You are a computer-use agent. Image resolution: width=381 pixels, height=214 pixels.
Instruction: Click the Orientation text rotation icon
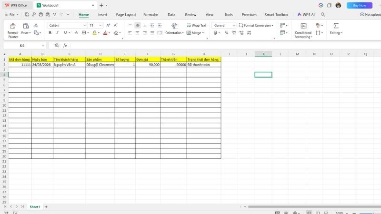click(x=174, y=26)
